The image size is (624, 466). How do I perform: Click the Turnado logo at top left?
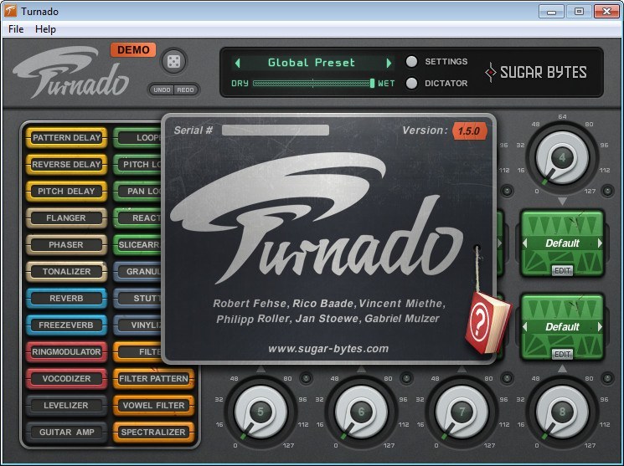click(72, 73)
